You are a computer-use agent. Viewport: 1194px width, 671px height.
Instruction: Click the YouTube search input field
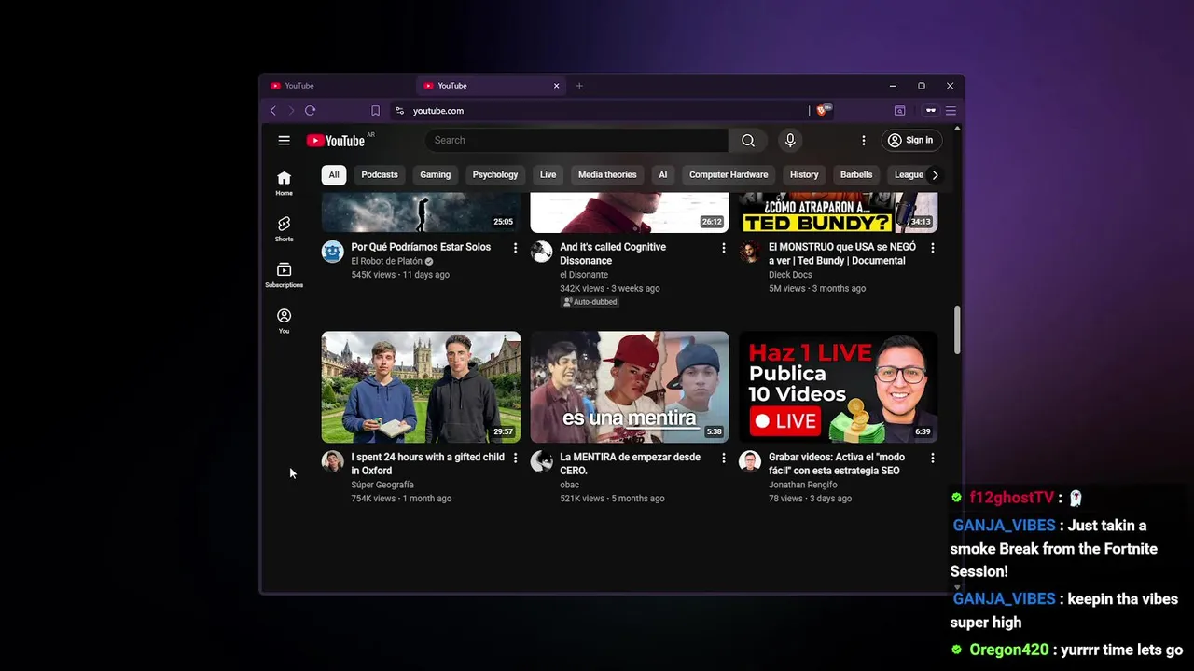click(x=576, y=141)
